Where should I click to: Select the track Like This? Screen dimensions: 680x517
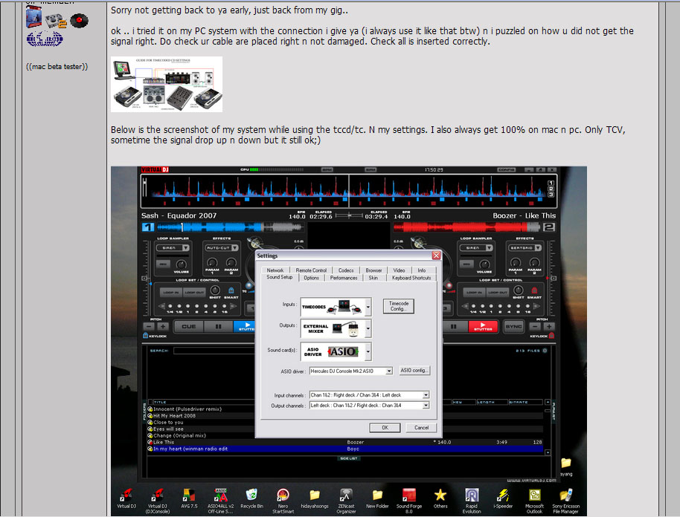[x=345, y=442]
